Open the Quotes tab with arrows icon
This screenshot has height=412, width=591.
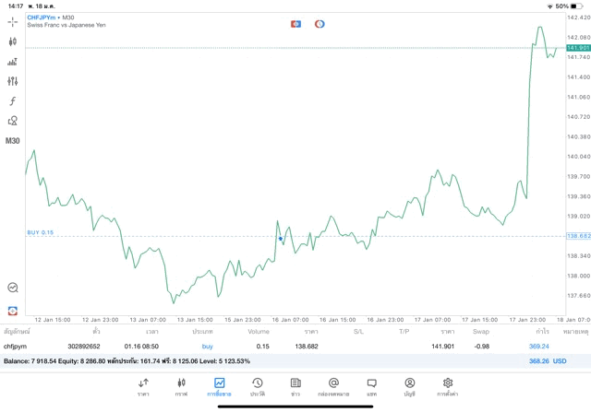(143, 387)
